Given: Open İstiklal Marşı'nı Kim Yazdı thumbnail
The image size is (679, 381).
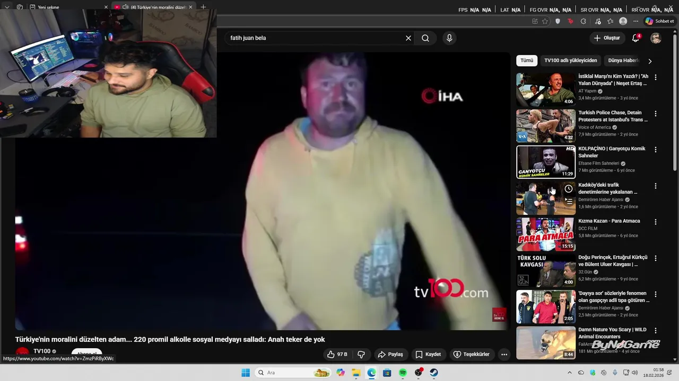Looking at the screenshot, I should pos(546,89).
